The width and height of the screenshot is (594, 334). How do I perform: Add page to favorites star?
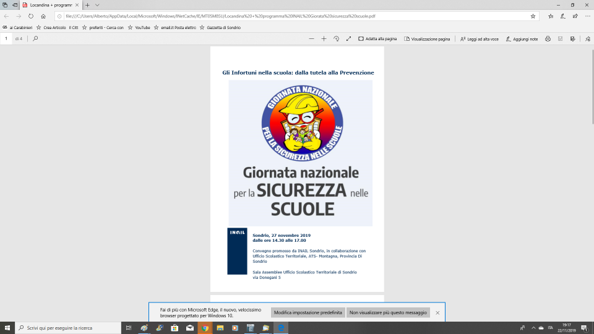tap(533, 16)
